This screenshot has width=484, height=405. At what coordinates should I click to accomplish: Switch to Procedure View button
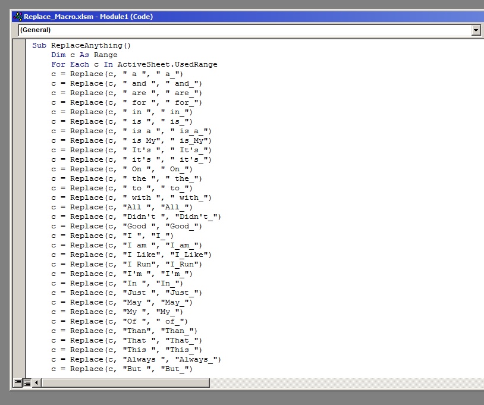[18, 383]
